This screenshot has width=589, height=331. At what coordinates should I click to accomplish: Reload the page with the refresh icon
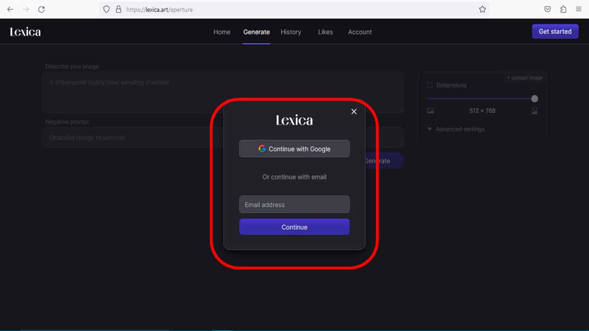coord(41,9)
